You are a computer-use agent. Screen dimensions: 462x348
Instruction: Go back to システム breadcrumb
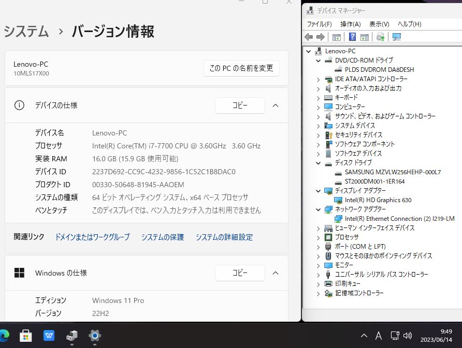tap(26, 31)
